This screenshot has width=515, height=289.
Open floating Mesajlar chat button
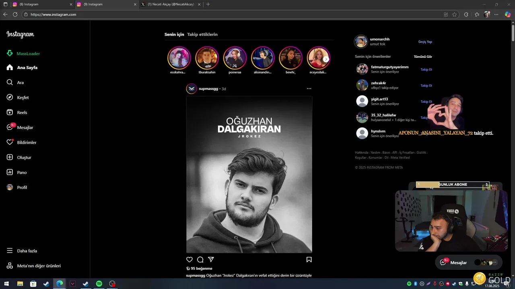469,263
